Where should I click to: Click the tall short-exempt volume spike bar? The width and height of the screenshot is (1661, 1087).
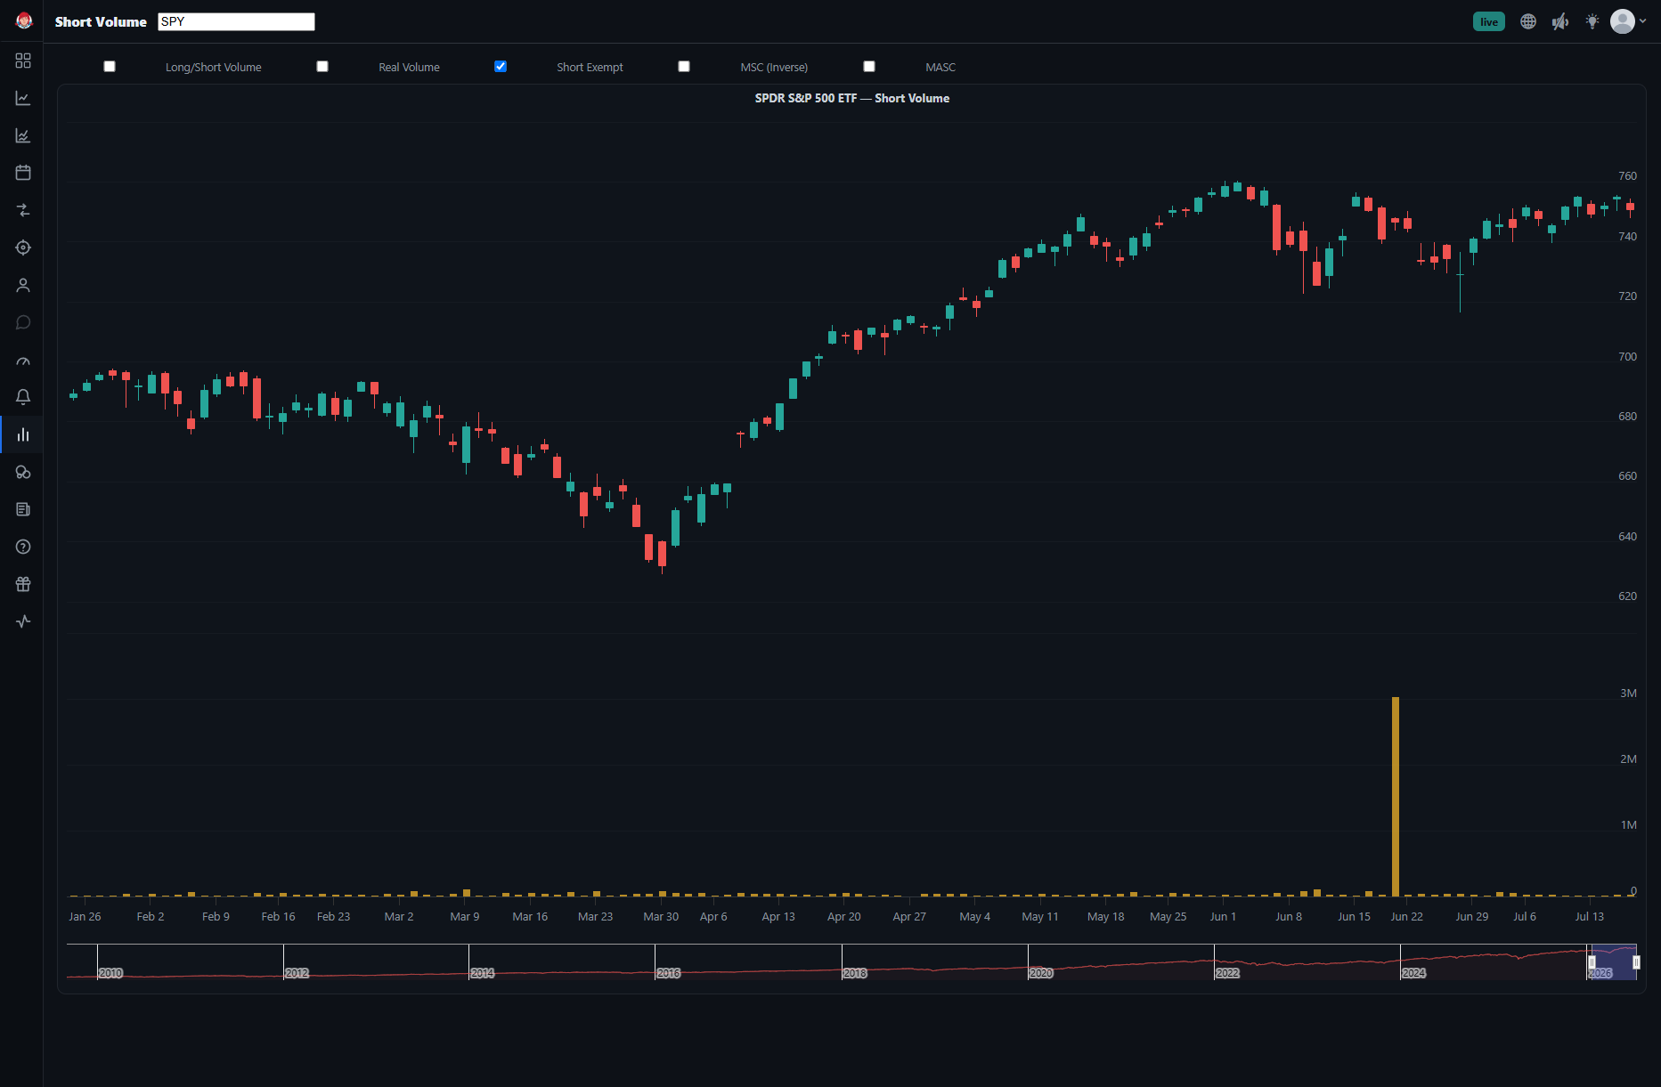tap(1396, 796)
